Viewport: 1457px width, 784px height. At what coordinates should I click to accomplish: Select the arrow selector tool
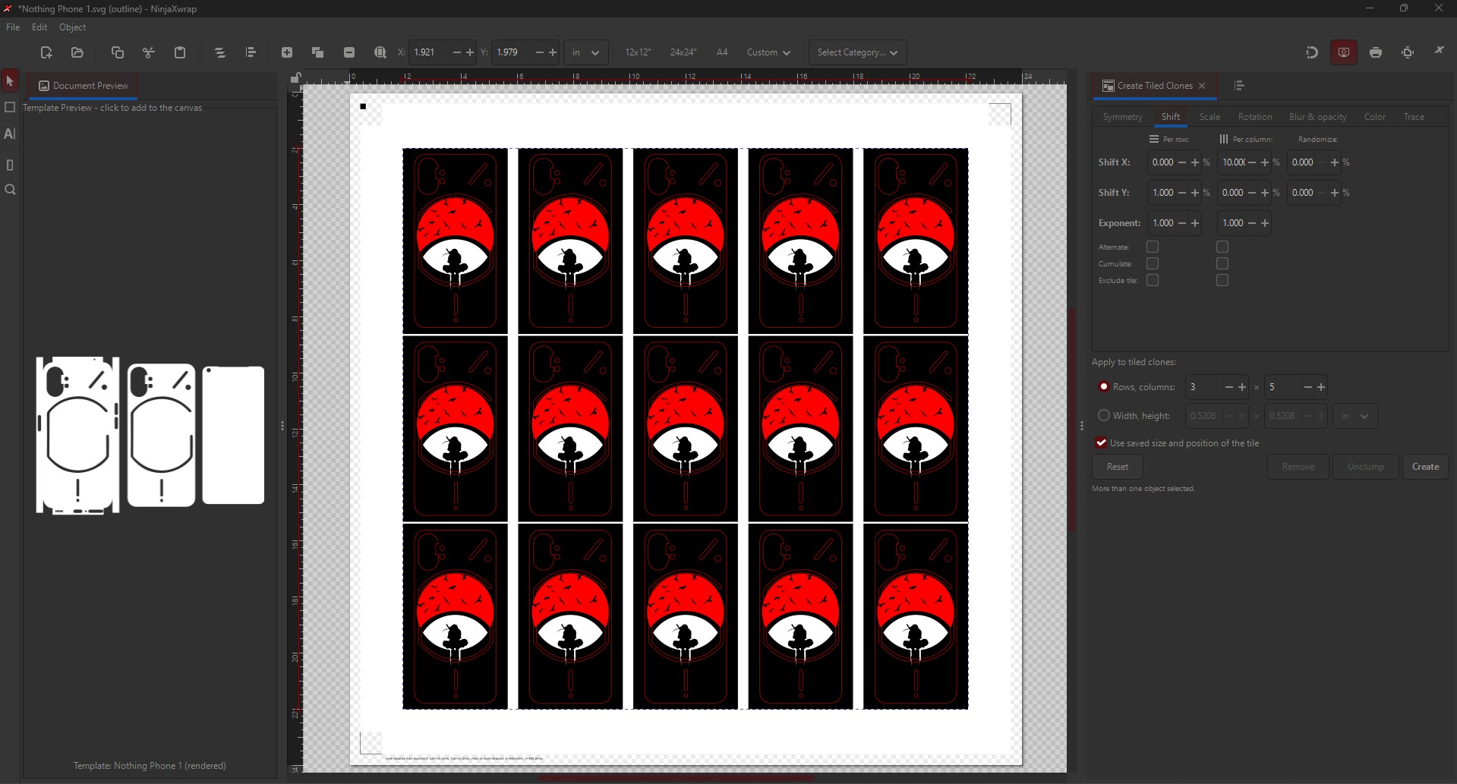click(10, 80)
